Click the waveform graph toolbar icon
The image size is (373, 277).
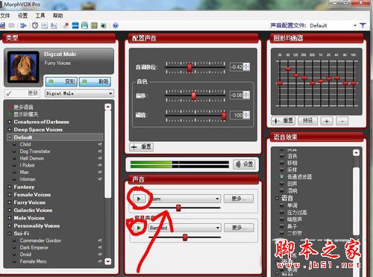(x=45, y=25)
